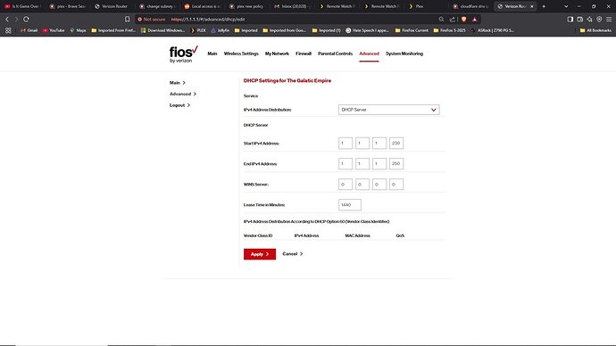Screen dimensions: 616x346
Task: Open Wireless Settings in the navigation bar
Action: 241,54
